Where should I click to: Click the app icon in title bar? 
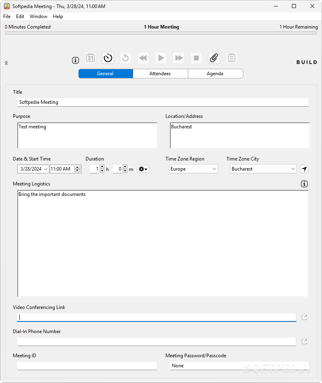click(x=7, y=6)
